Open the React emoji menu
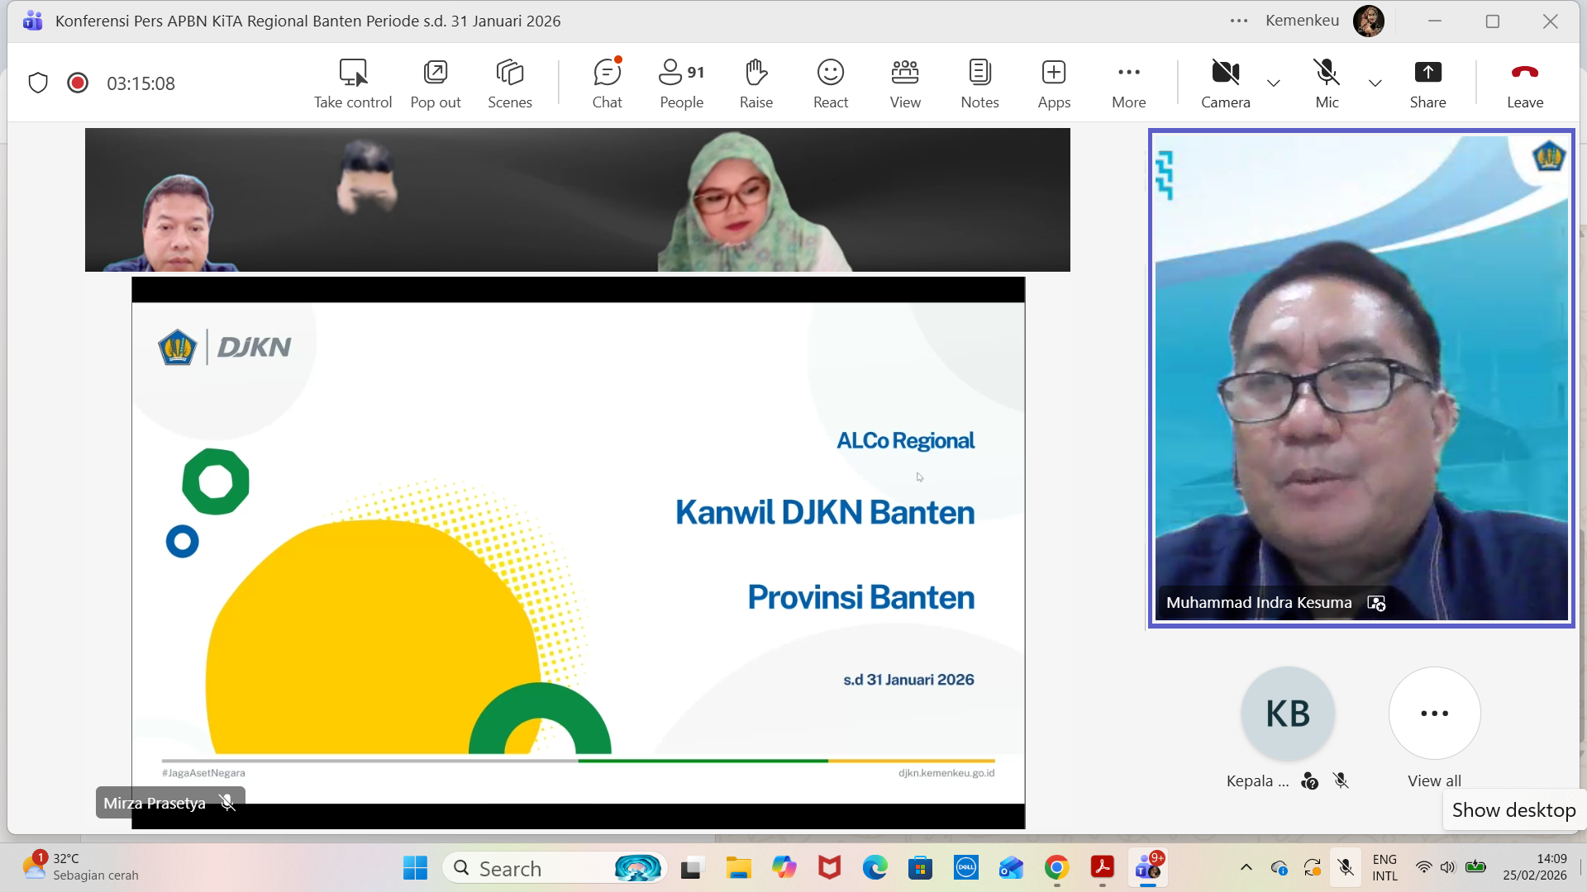 point(830,83)
